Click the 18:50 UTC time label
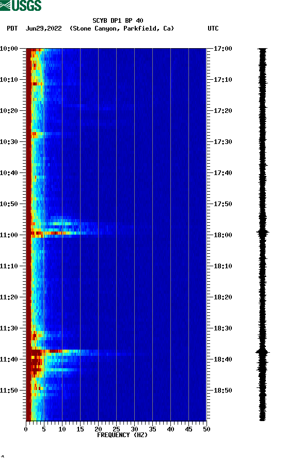 click(223, 391)
